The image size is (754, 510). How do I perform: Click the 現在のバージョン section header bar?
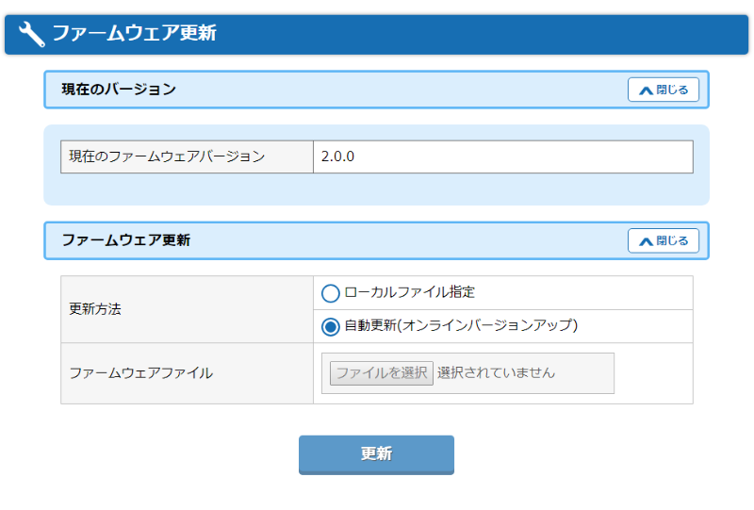(377, 90)
